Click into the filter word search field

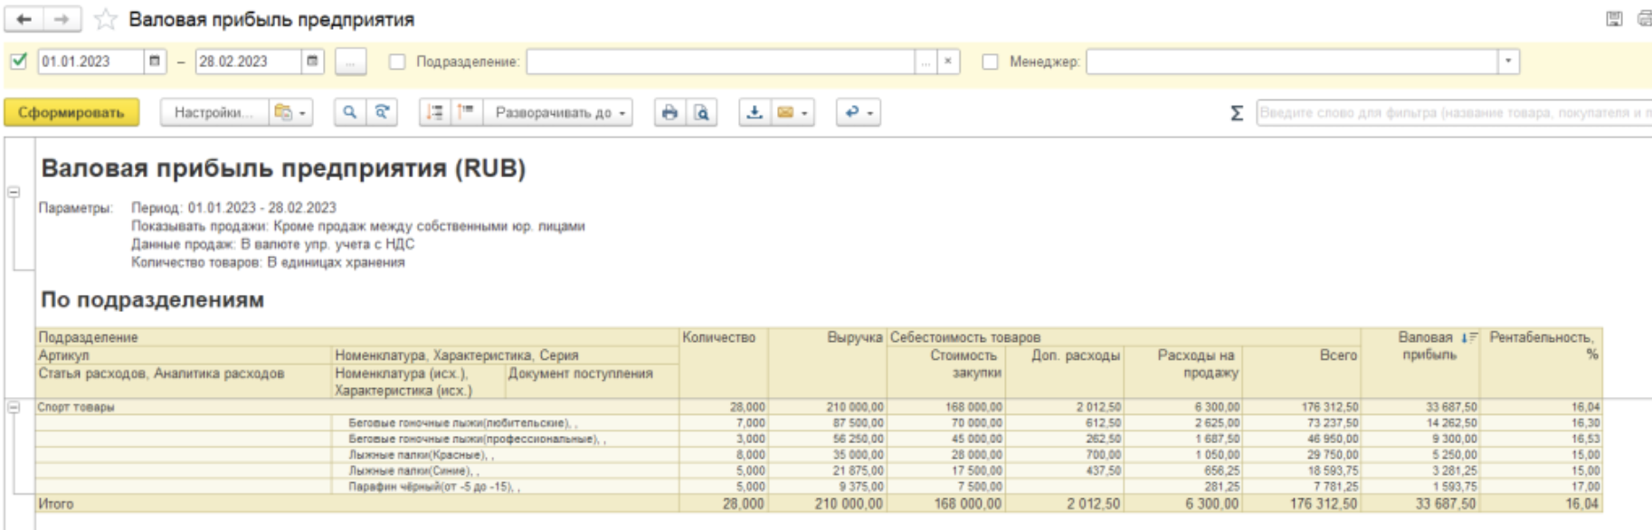click(x=1448, y=113)
